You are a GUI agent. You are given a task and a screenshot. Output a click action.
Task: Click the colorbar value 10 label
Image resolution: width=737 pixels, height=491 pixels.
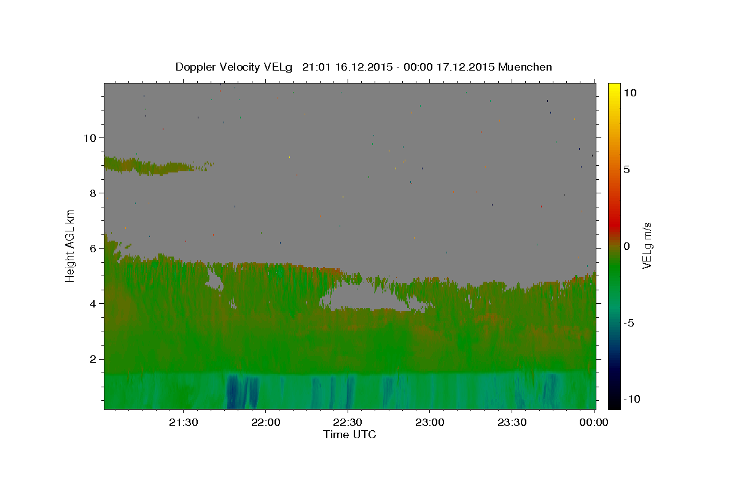pos(630,93)
